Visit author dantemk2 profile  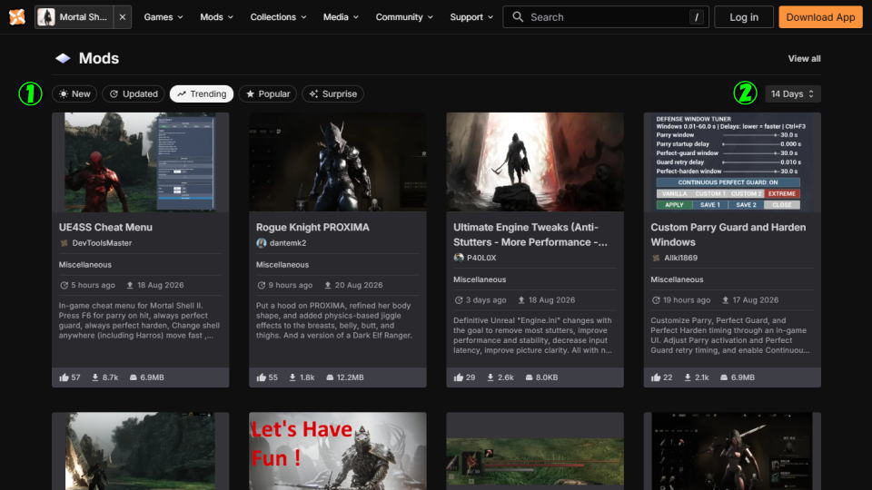288,243
